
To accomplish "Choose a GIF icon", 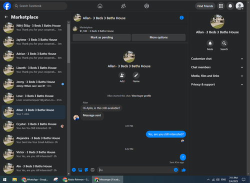I will coord(92,170).
